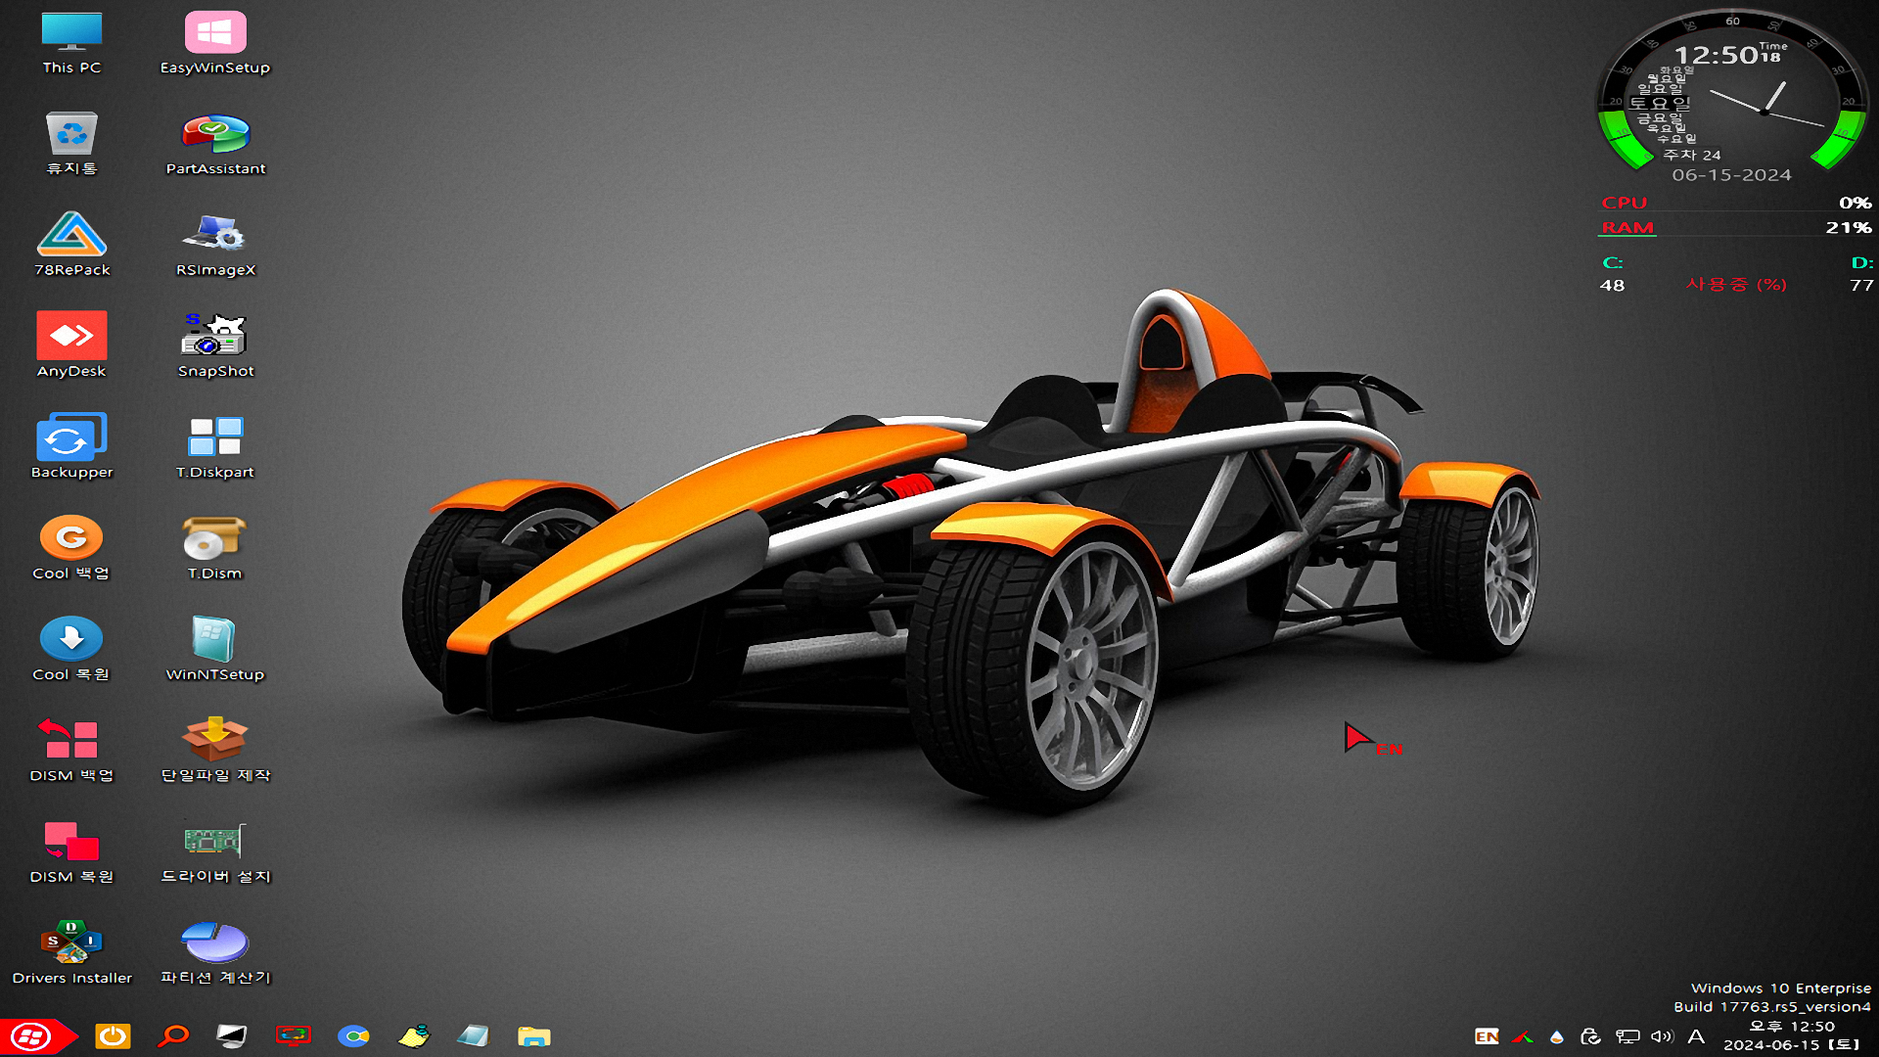The width and height of the screenshot is (1879, 1057).
Task: Click the water drop tray icon
Action: [1557, 1036]
